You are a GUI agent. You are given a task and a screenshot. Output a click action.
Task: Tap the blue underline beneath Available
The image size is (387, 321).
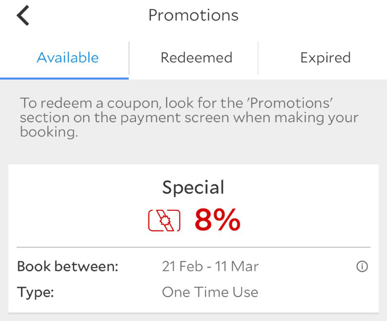click(x=64, y=78)
